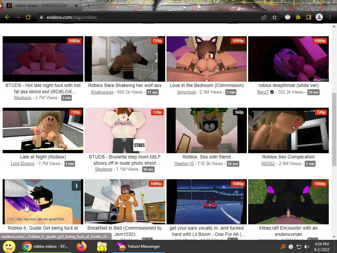The height and width of the screenshot is (253, 337).
Task: Click the 5 min duration badge by N0Ob2
Action: coord(310,164)
